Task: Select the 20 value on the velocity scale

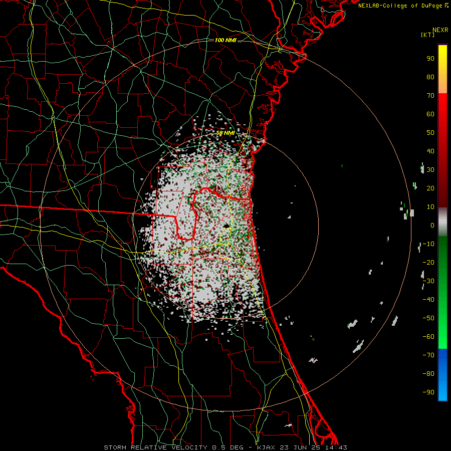Action: (430, 188)
